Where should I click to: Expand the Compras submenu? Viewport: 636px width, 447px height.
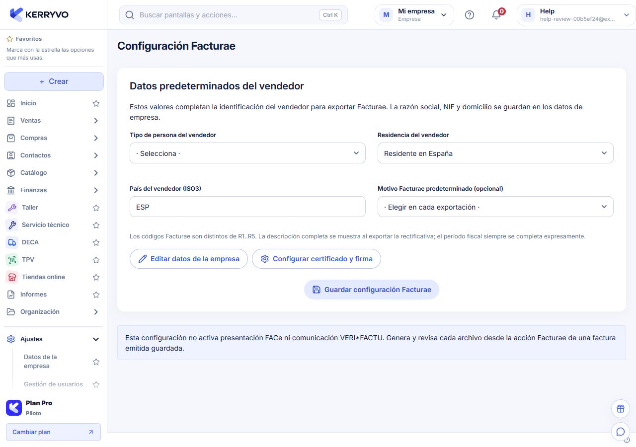[96, 138]
